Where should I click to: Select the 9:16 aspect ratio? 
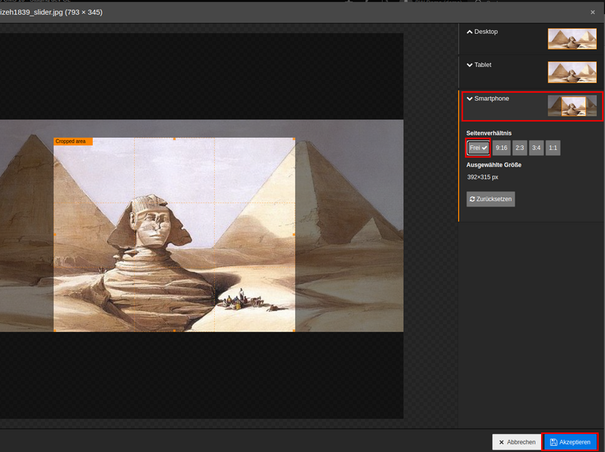[501, 148]
